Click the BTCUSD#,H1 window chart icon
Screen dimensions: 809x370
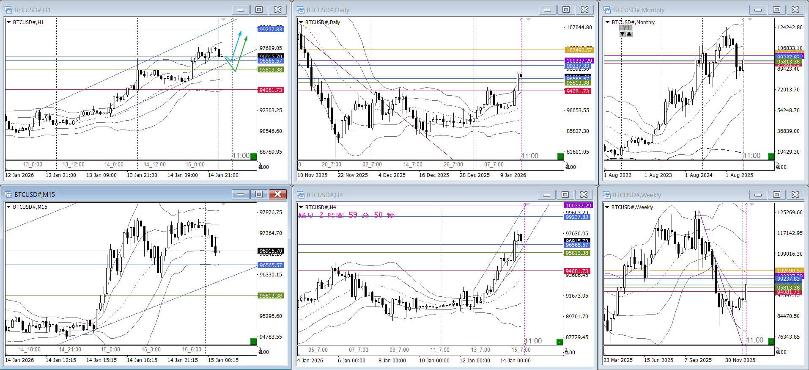click(8, 10)
